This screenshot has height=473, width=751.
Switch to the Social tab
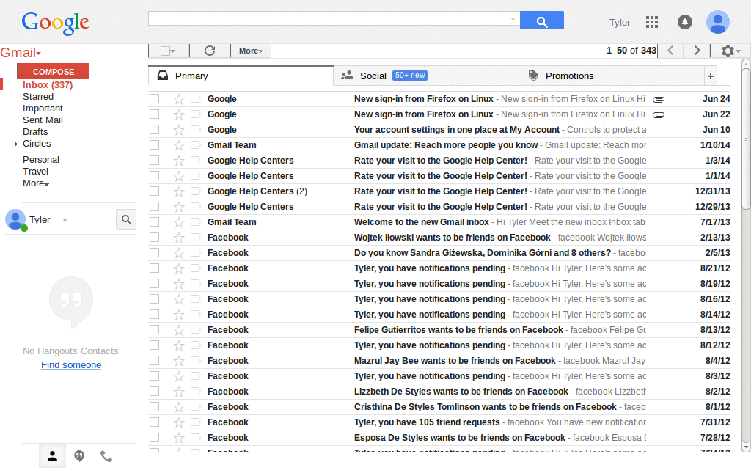point(426,76)
